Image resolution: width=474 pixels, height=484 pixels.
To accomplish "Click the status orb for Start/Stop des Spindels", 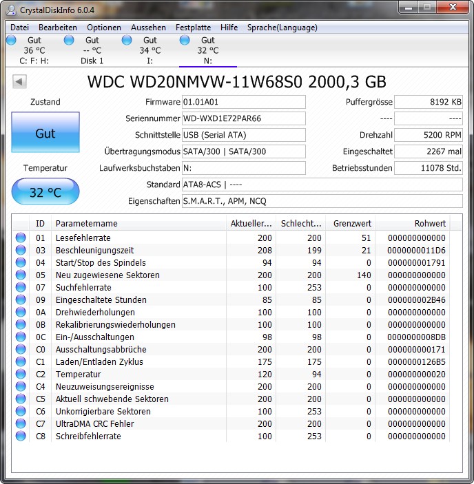I will click(21, 262).
